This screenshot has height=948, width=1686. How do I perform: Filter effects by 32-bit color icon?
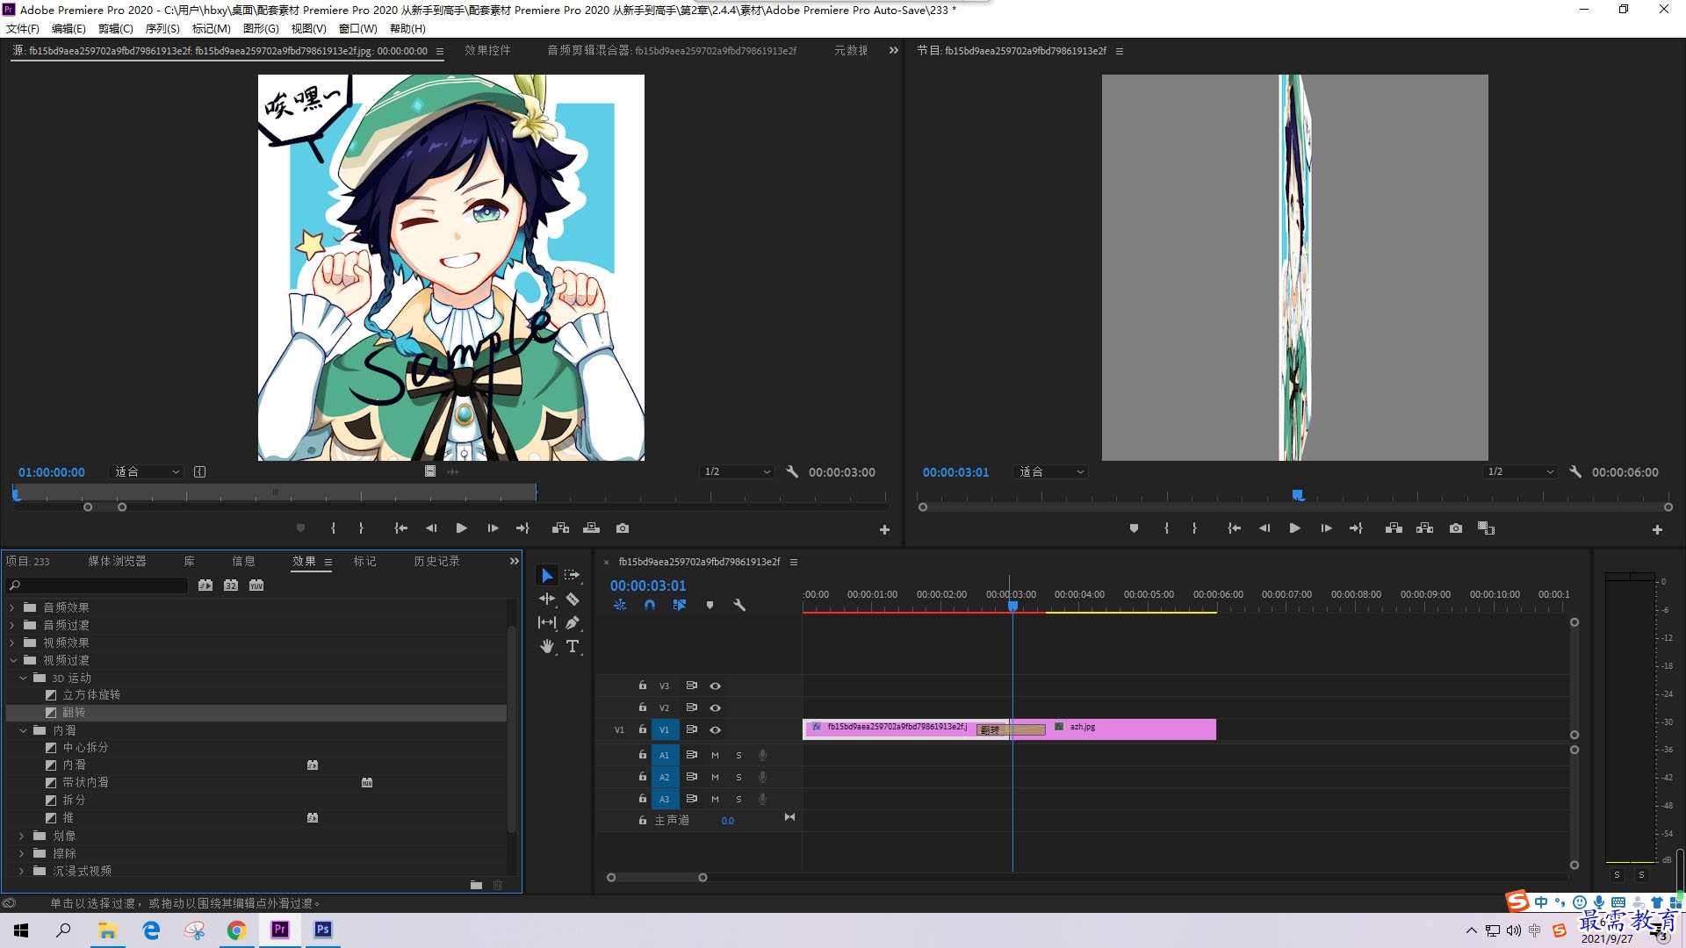click(x=231, y=585)
